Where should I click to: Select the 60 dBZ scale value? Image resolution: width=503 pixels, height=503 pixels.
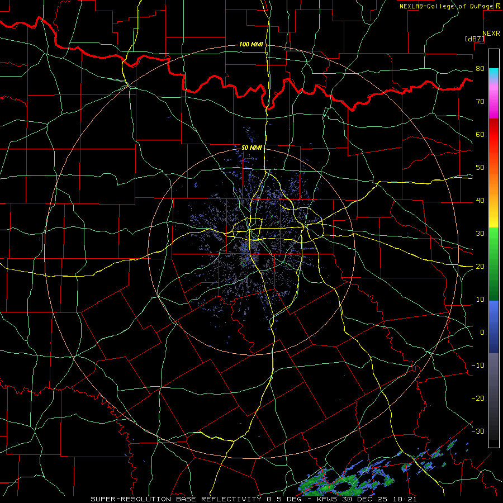480,134
